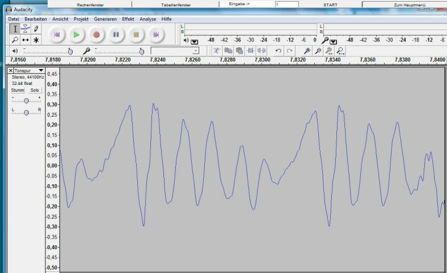The image size is (447, 273).
Task: Open the Effekt menu
Action: coord(128,19)
